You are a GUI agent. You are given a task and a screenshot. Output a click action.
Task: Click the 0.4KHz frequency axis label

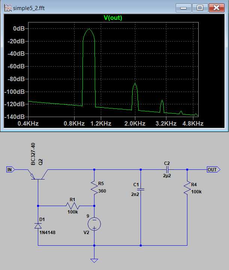click(x=28, y=123)
